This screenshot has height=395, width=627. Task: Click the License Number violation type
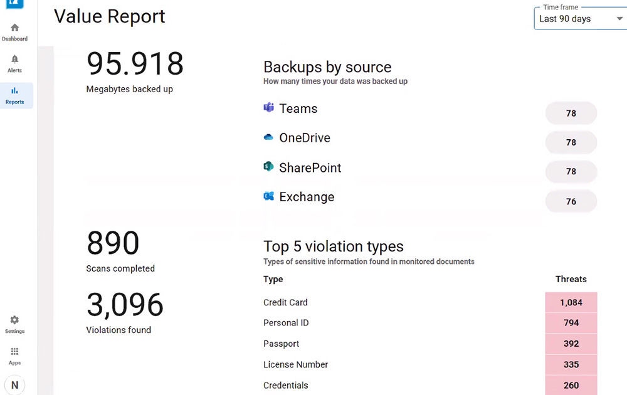pos(295,365)
